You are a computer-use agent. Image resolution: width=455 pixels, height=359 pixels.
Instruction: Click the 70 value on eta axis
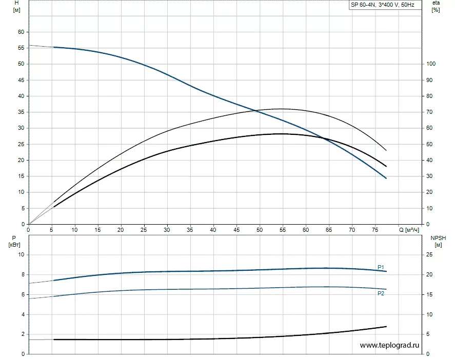tap(429, 112)
